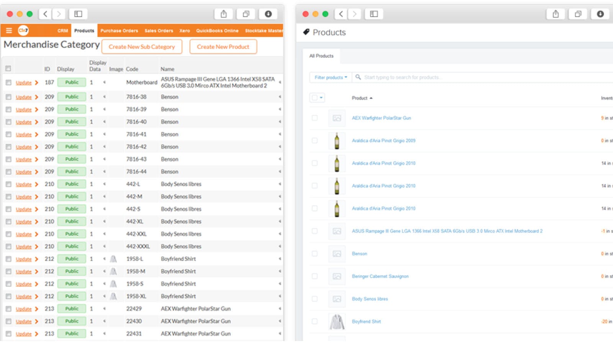Screen dimensions: 613x344
Task: Click shirt image icon in row 1958-M
Action: (x=113, y=272)
